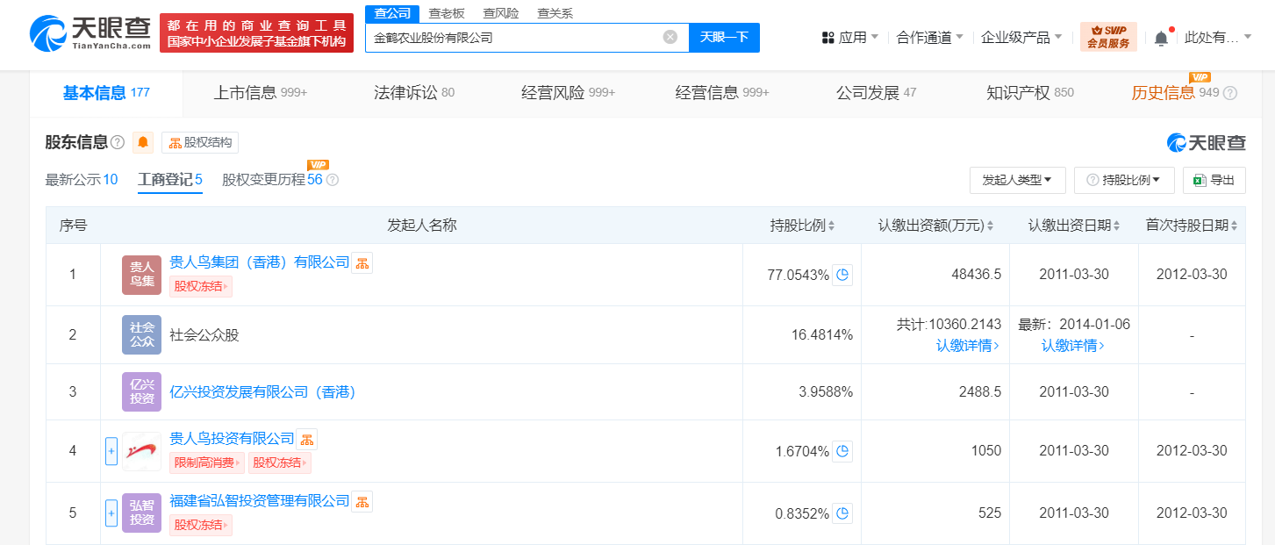The width and height of the screenshot is (1275, 545).
Task: Select the 查公司 search tab
Action: click(x=392, y=13)
